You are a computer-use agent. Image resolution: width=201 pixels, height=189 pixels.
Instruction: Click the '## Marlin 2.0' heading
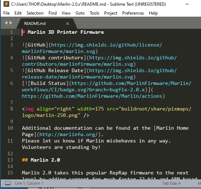41,160
